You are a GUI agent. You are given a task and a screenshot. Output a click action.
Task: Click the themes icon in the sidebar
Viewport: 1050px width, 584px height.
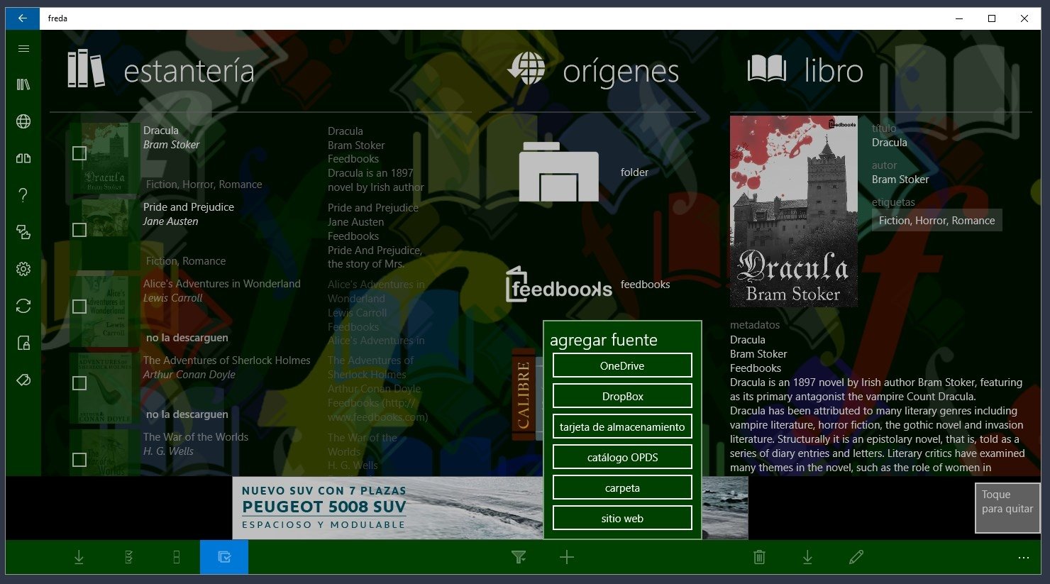pyautogui.click(x=23, y=232)
